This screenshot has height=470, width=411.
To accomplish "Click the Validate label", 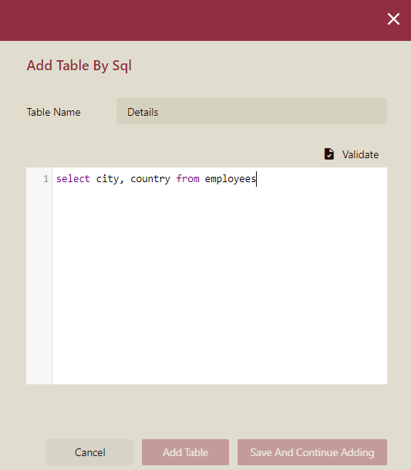I will click(360, 154).
